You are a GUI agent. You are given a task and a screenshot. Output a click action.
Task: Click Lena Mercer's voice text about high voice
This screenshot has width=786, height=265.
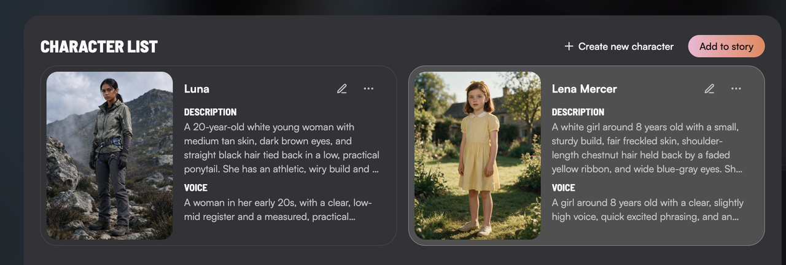tap(648, 210)
